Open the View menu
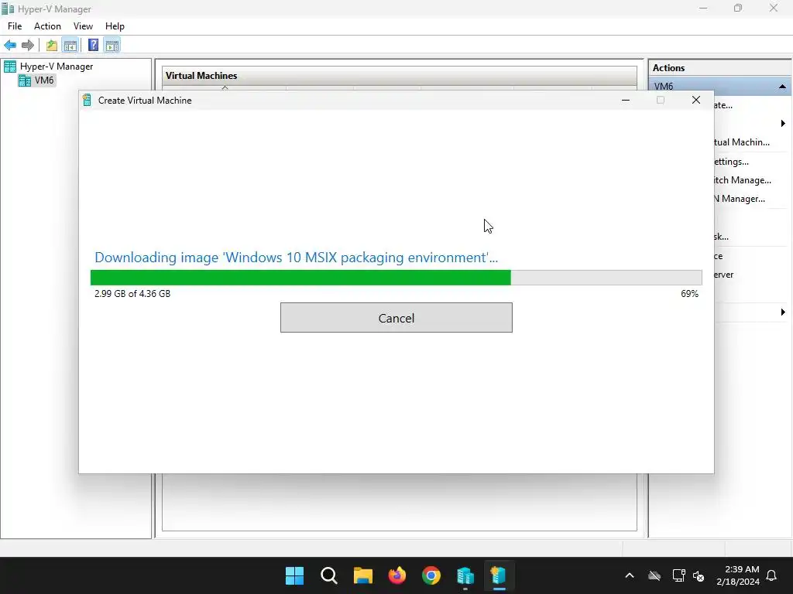 click(x=83, y=26)
